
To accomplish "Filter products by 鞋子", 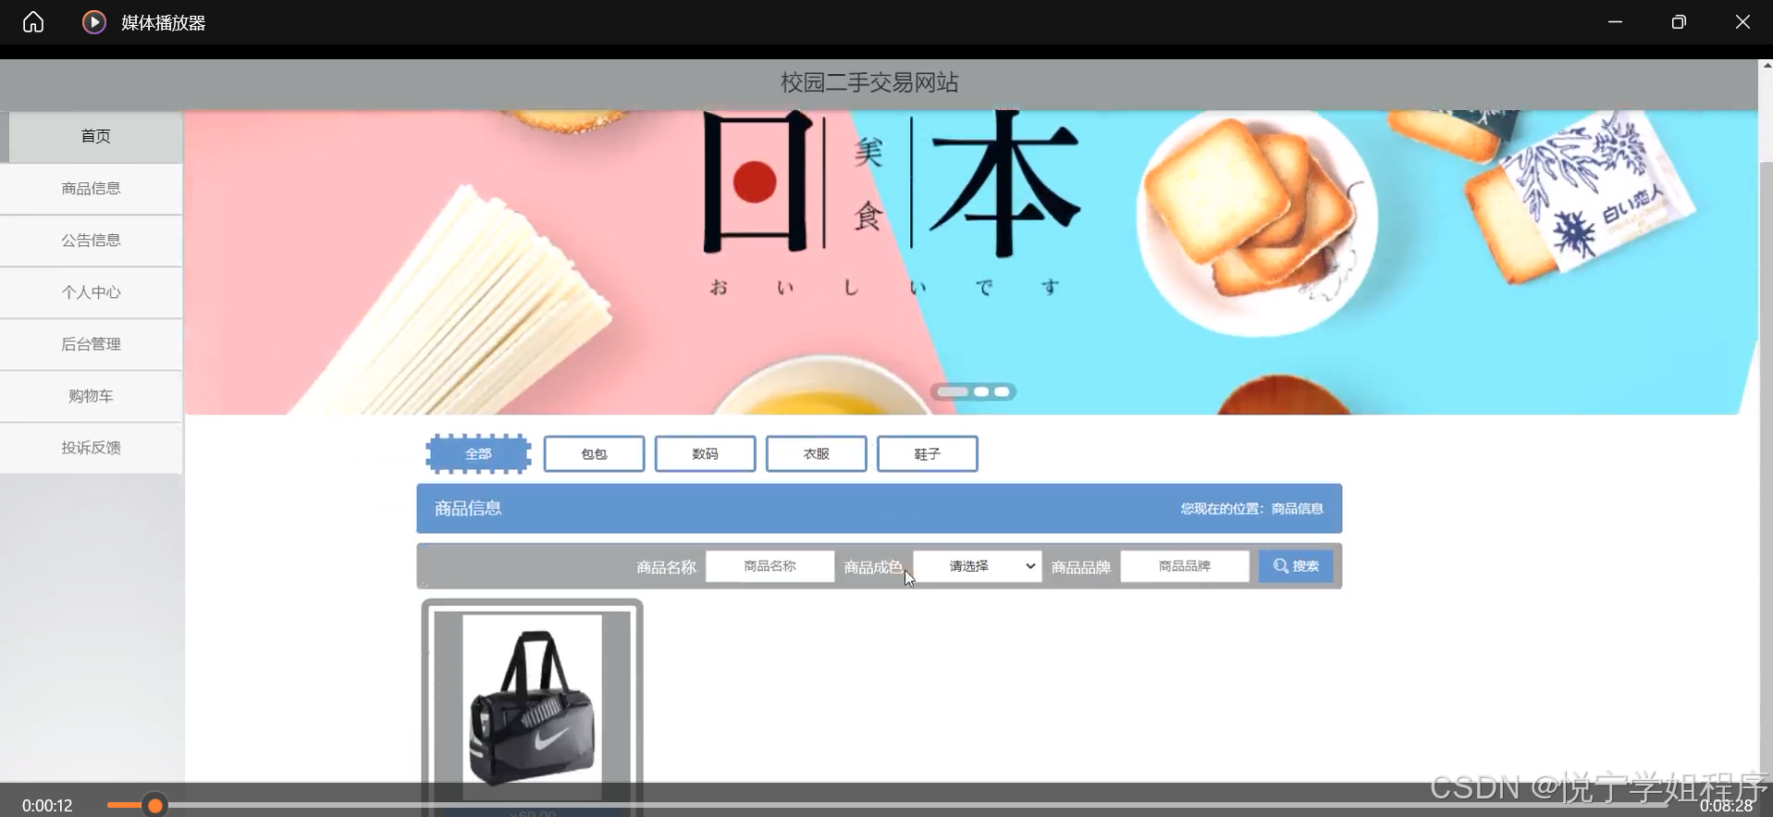I will point(927,454).
